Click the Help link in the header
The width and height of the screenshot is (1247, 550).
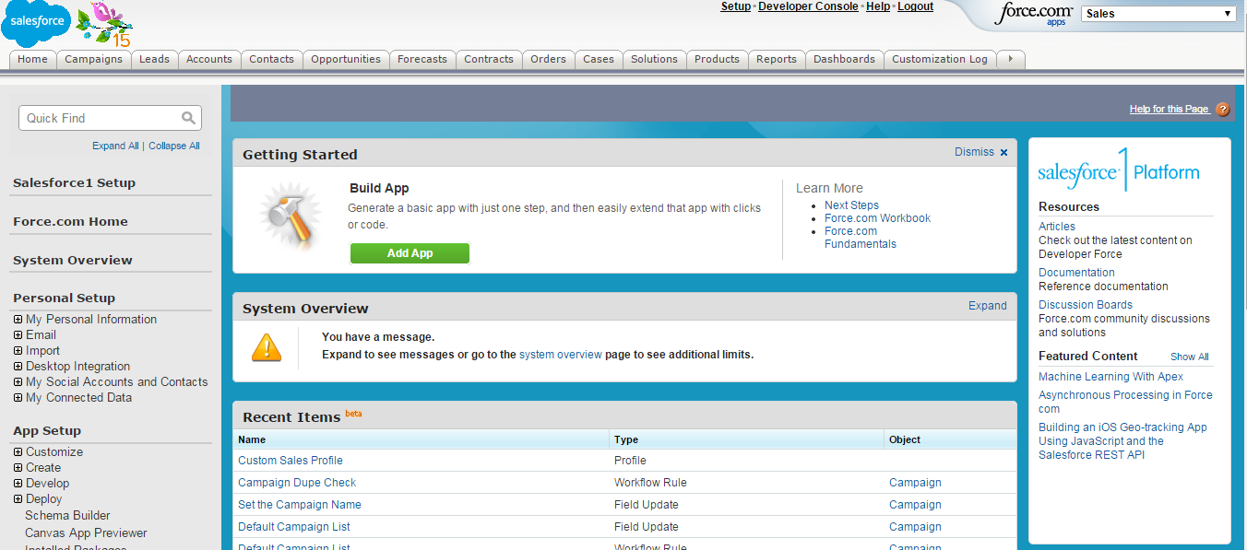pos(878,6)
